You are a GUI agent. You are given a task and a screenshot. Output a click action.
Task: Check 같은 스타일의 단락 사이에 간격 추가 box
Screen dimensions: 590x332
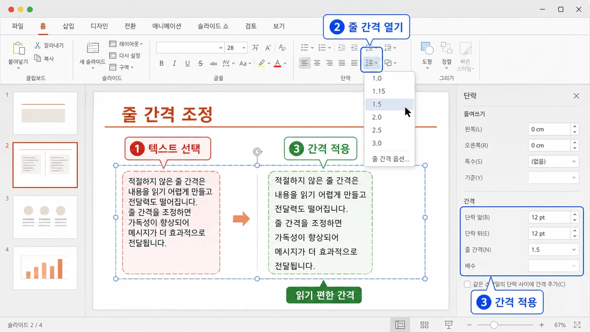(x=467, y=284)
